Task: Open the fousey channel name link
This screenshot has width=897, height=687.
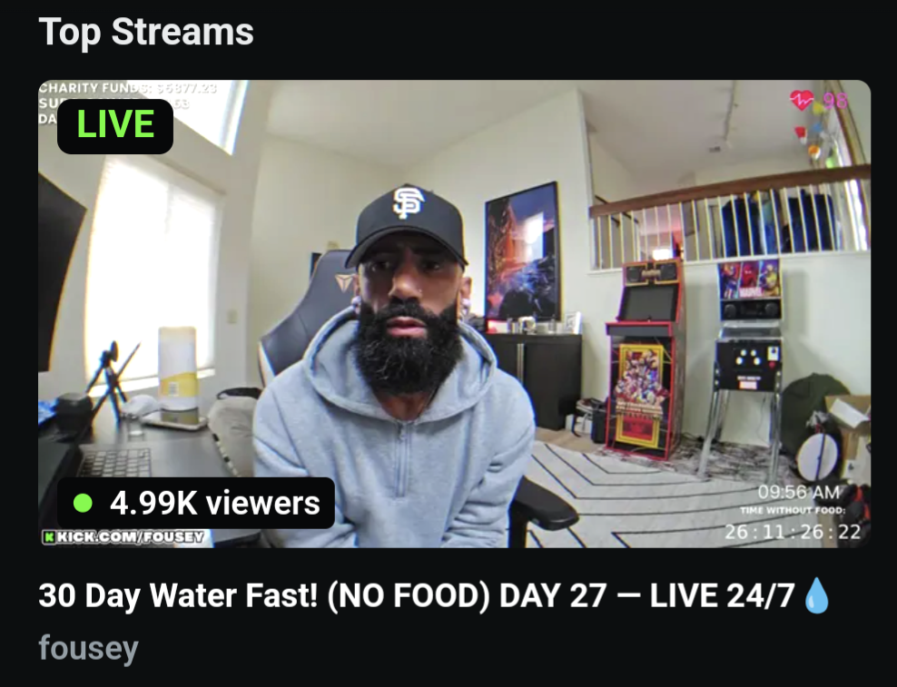Action: click(89, 648)
